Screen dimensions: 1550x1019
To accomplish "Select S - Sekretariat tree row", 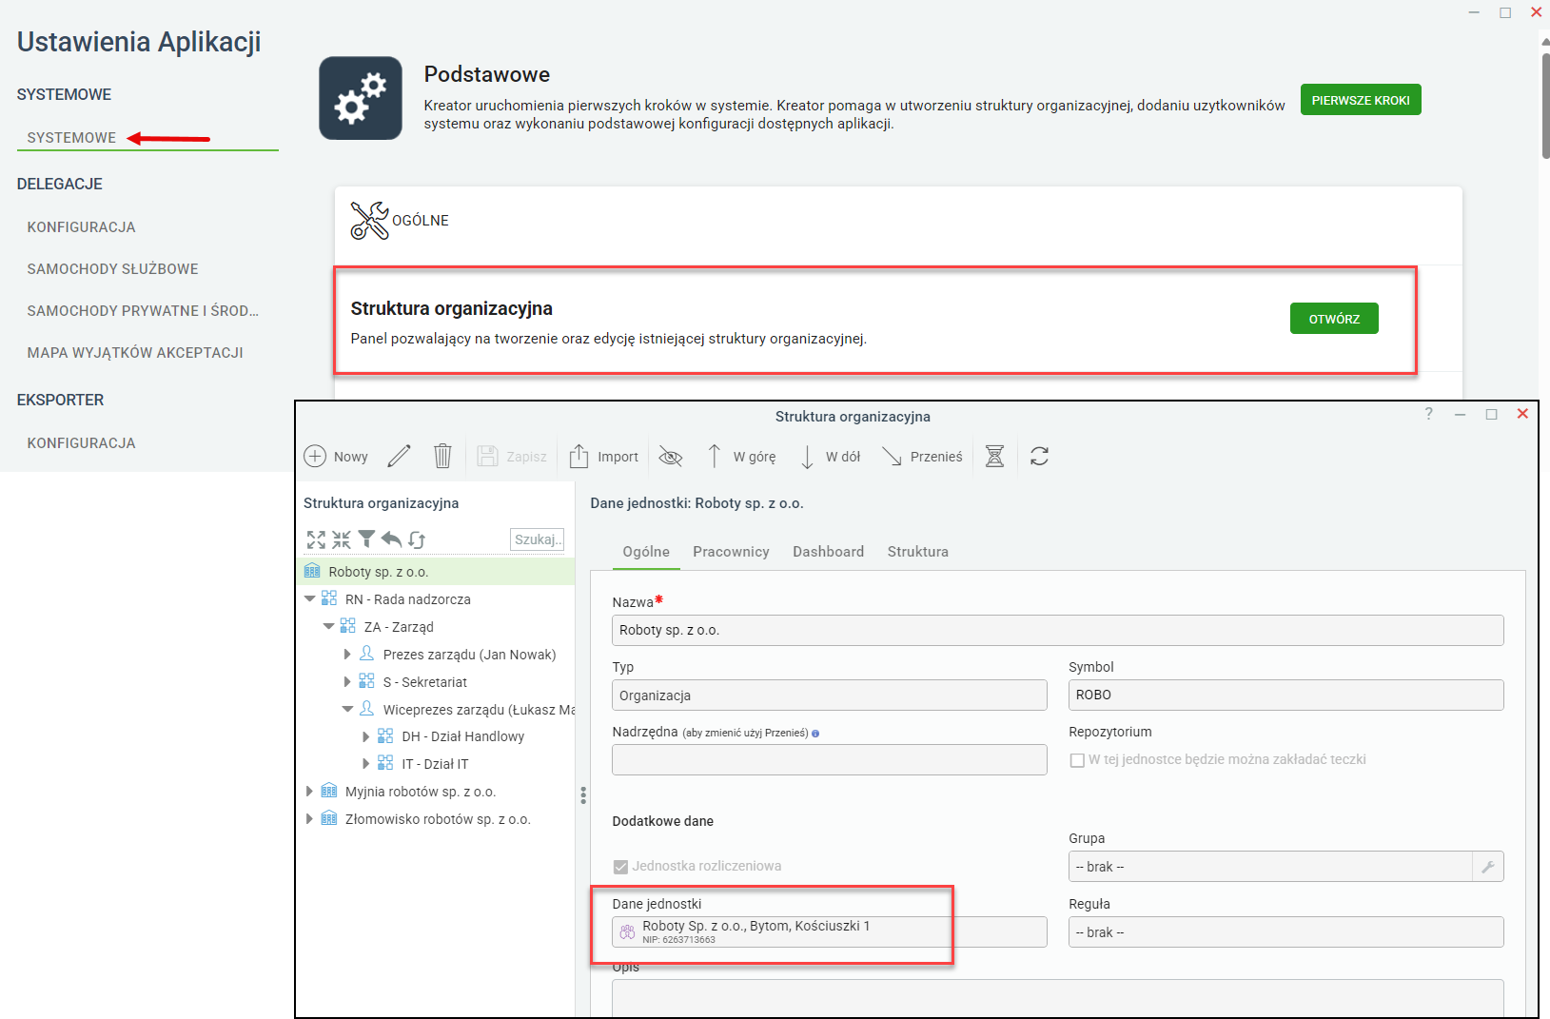I will (424, 681).
